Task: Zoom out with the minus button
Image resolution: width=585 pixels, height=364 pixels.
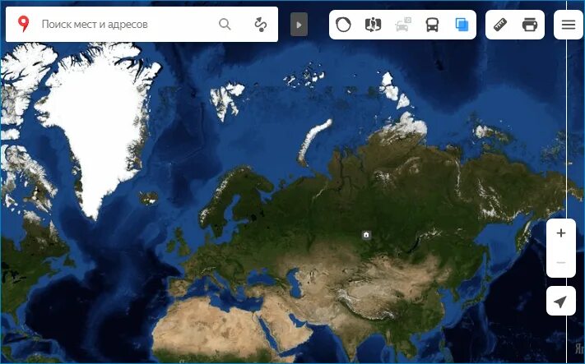Action: click(561, 263)
